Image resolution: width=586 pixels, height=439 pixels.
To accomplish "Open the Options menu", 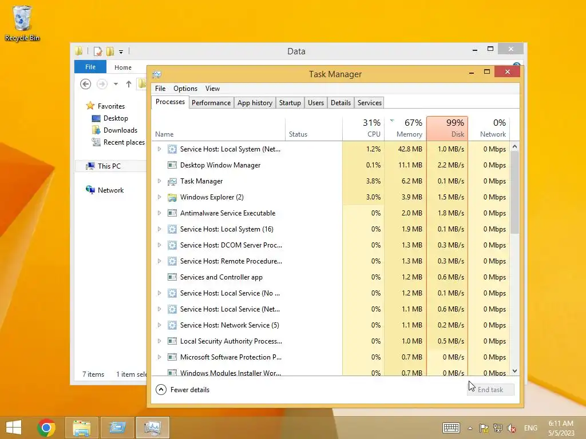I will coord(185,89).
